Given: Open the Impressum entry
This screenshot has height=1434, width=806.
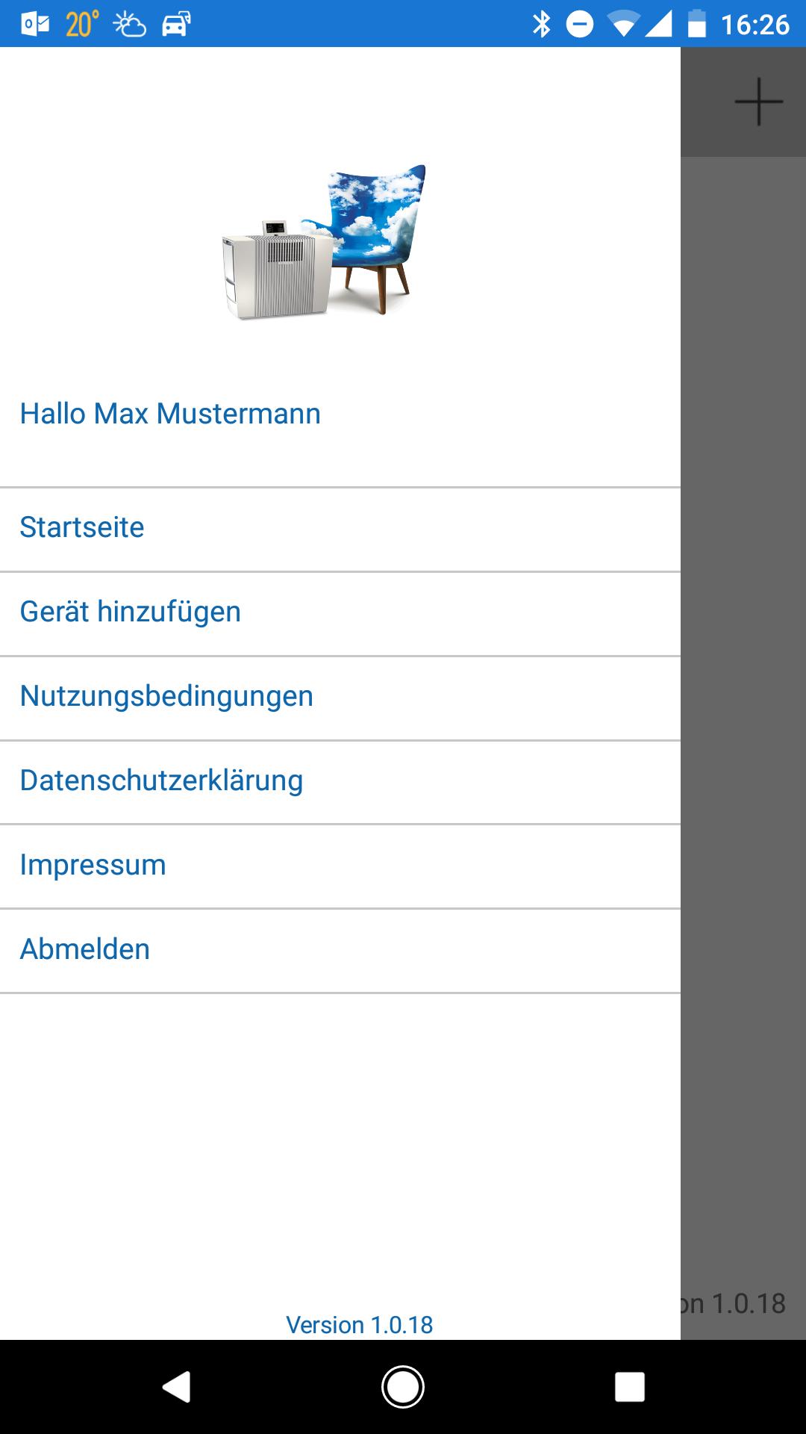Looking at the screenshot, I should (93, 865).
